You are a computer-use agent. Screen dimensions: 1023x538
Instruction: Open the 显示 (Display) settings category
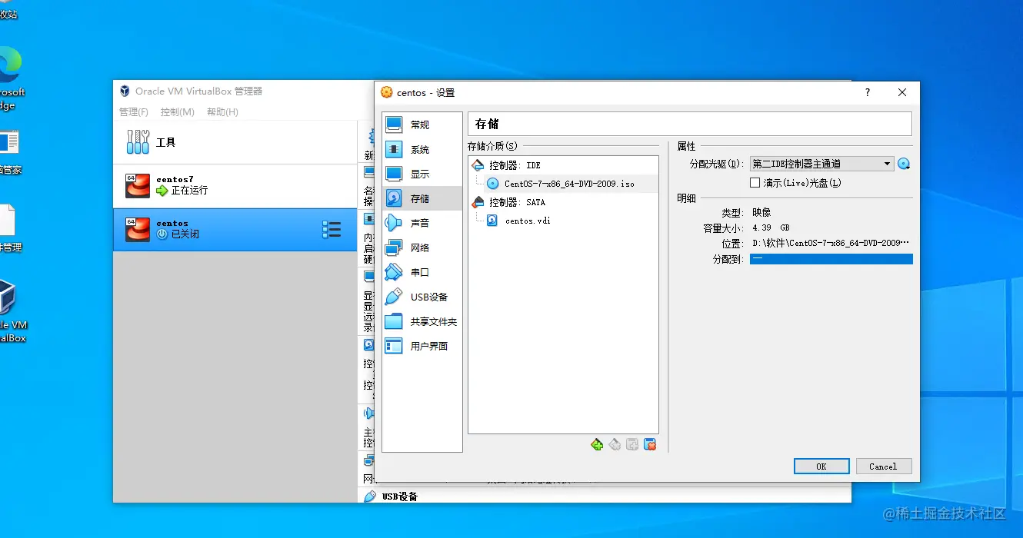click(x=422, y=174)
